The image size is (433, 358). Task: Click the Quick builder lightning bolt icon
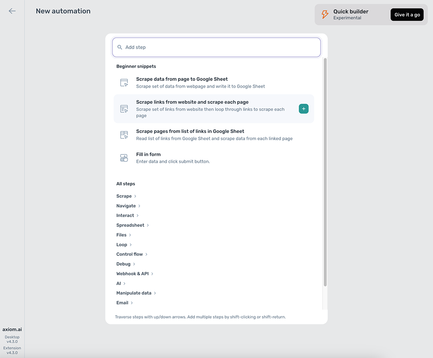point(325,14)
